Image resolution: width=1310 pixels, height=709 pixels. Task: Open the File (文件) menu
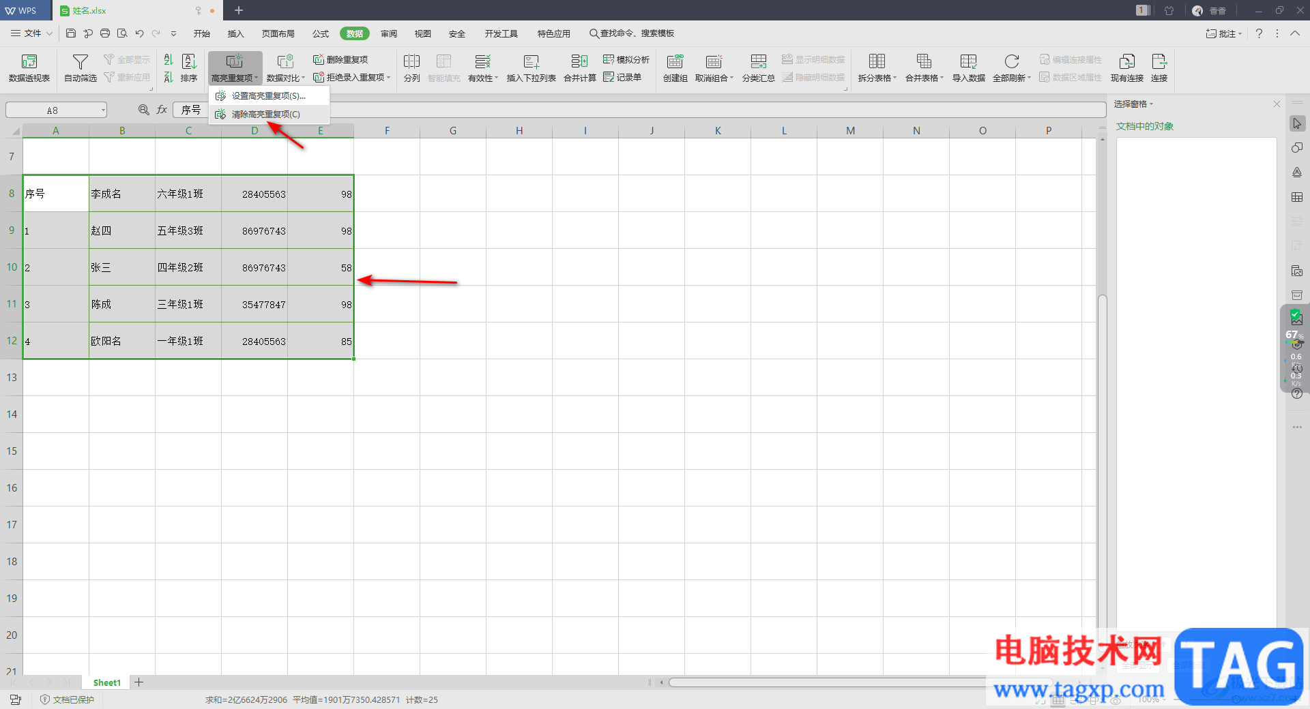[32, 33]
